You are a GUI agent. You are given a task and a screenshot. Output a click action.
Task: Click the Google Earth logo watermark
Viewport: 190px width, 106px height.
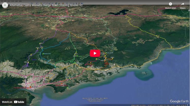(179, 101)
